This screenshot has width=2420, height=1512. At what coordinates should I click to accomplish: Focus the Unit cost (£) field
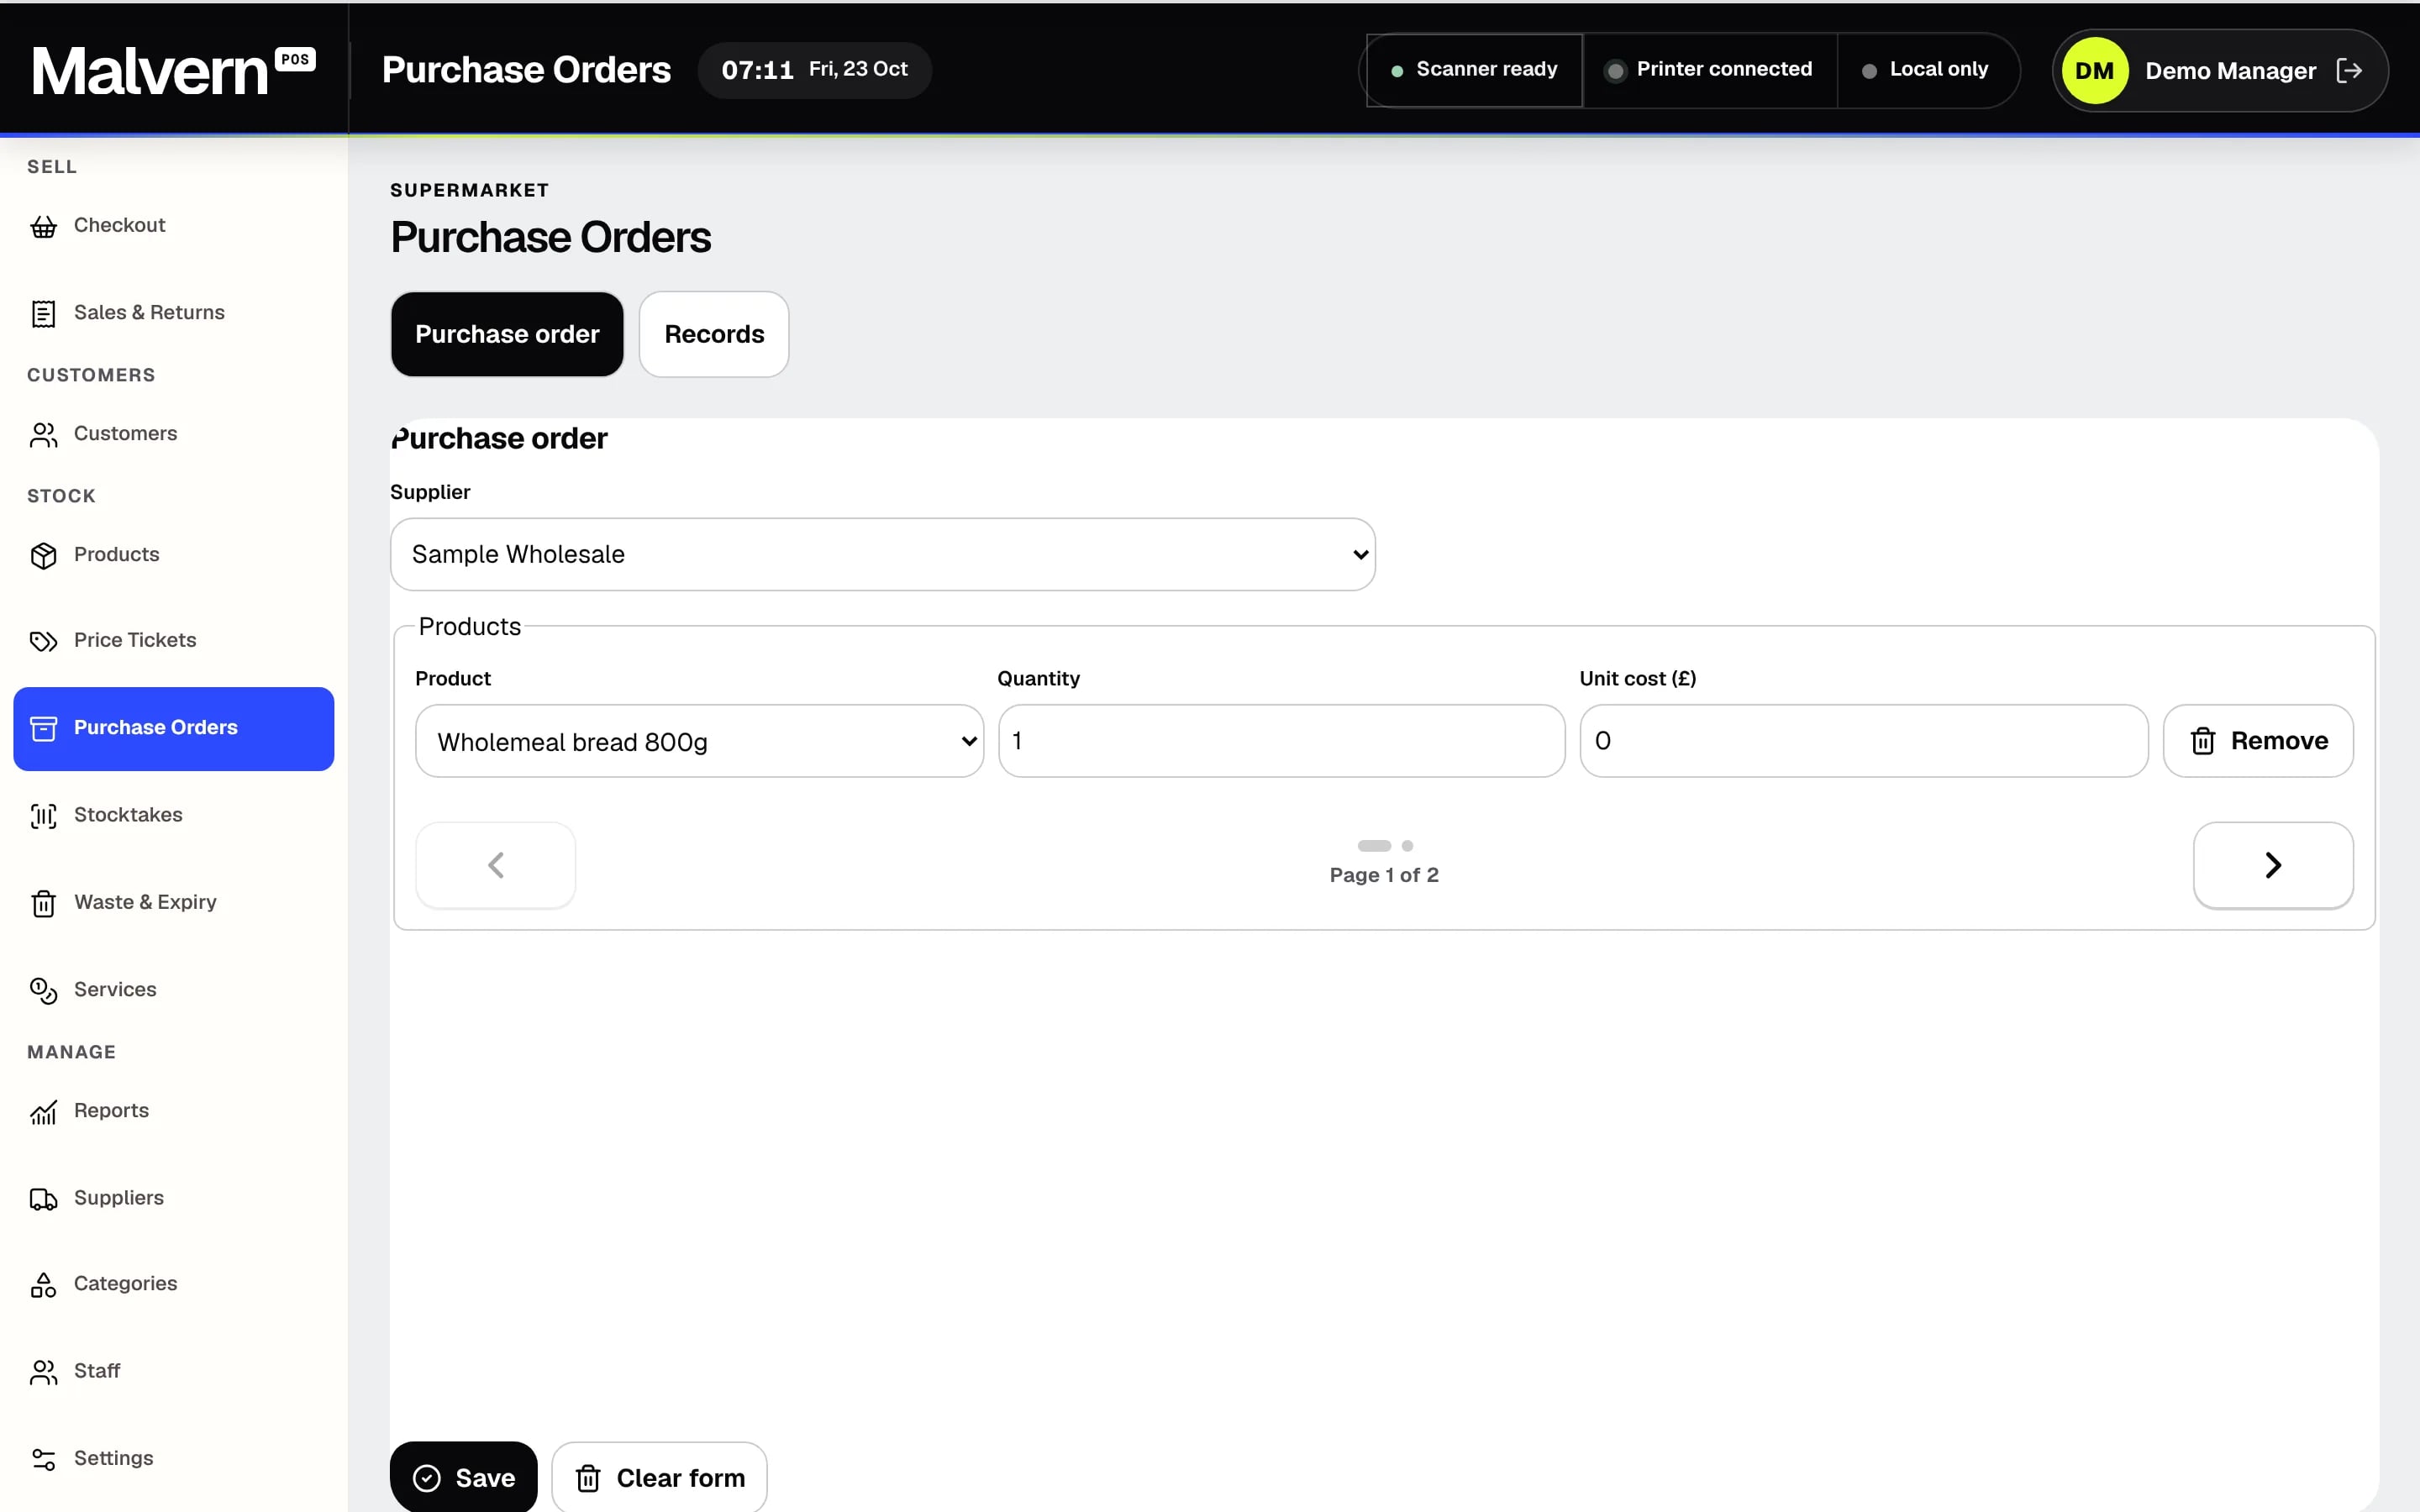point(1863,741)
